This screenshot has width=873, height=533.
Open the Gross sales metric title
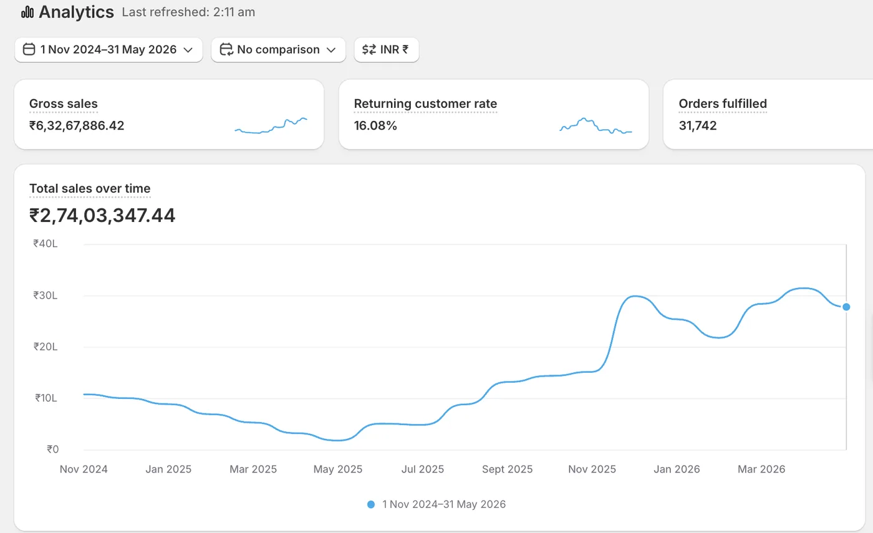coord(64,104)
